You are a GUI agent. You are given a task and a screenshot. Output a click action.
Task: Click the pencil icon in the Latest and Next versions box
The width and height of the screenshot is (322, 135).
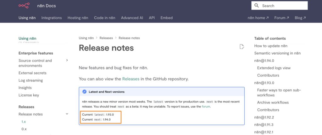tap(84, 92)
